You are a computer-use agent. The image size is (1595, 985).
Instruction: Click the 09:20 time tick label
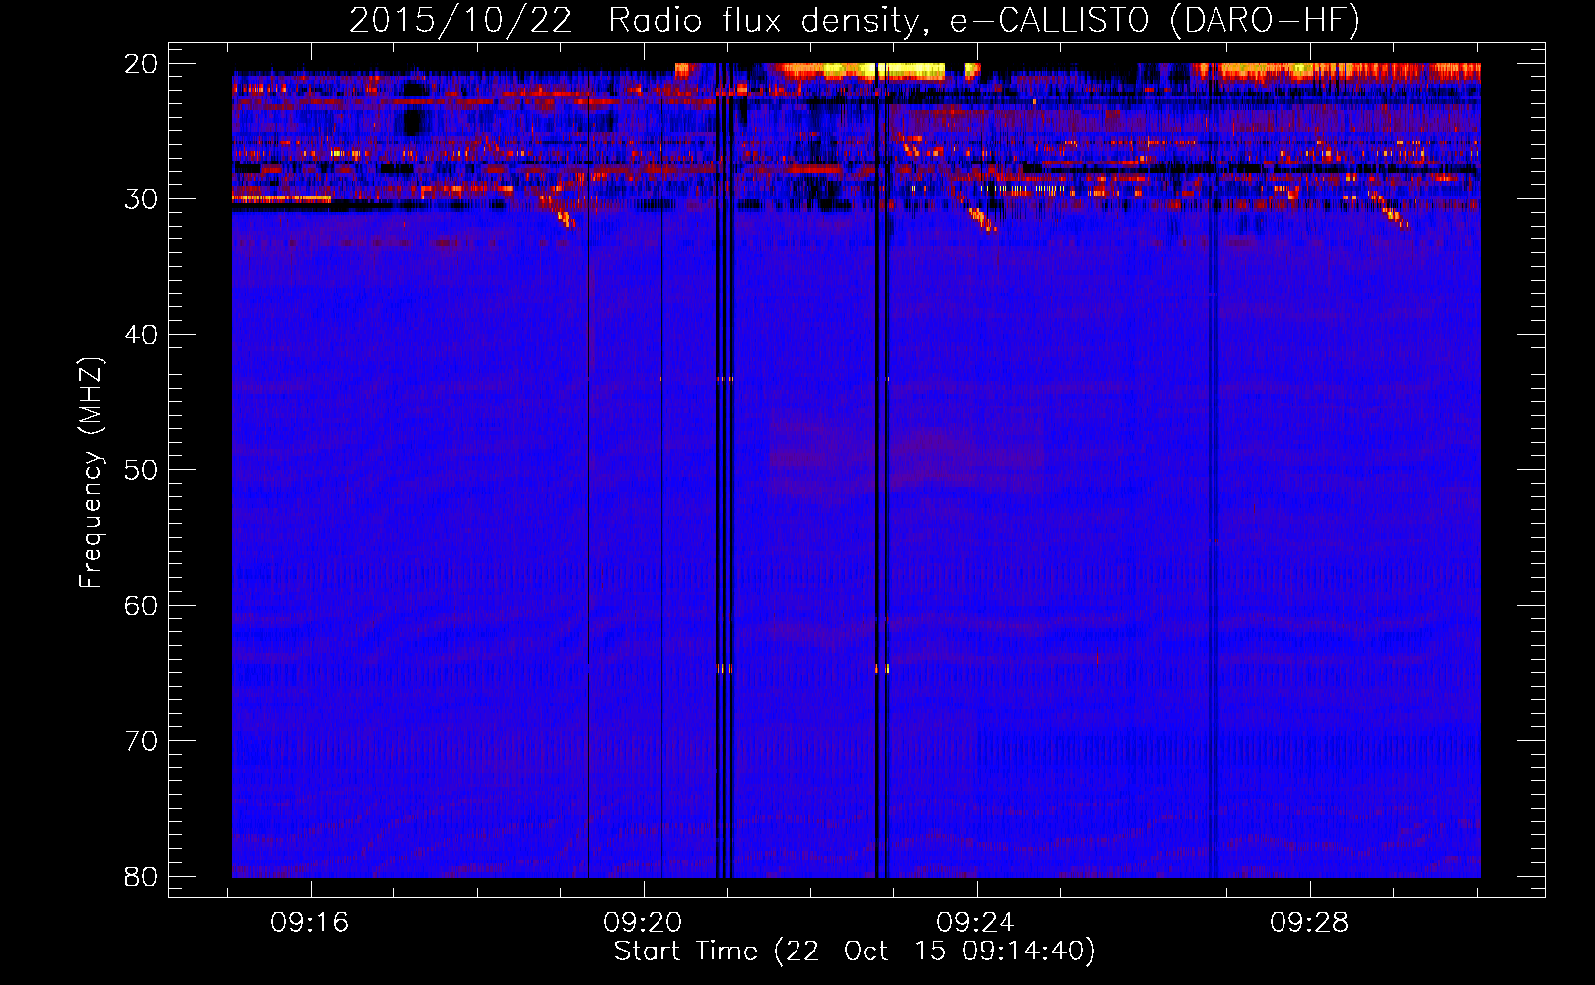point(644,923)
